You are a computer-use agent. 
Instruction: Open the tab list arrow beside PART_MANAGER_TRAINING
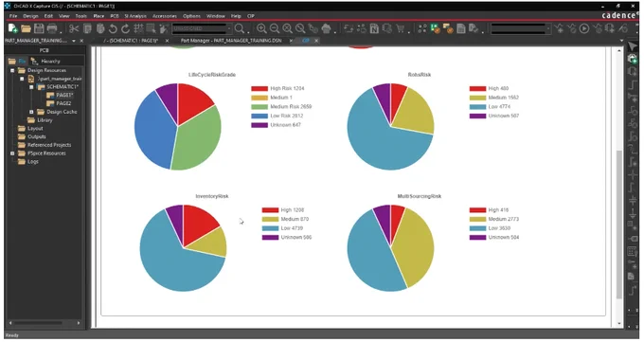[74, 41]
